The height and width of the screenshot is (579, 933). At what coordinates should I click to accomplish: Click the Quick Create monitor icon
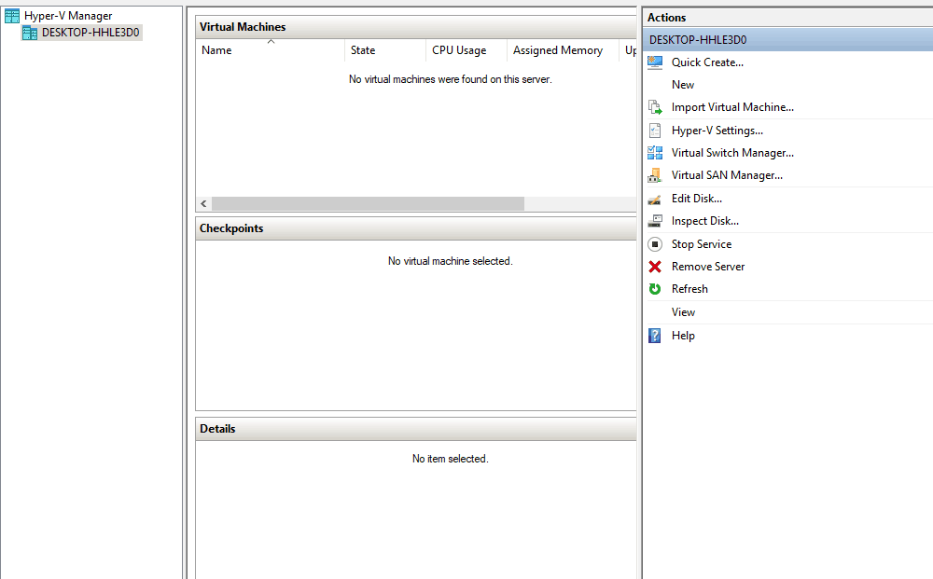click(x=655, y=62)
